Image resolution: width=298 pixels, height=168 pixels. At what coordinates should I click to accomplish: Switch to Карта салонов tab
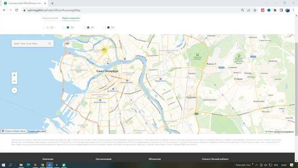pyautogui.click(x=50, y=18)
